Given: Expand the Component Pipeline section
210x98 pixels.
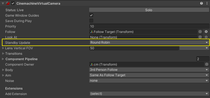Looking at the screenshot, I should click(3, 59).
